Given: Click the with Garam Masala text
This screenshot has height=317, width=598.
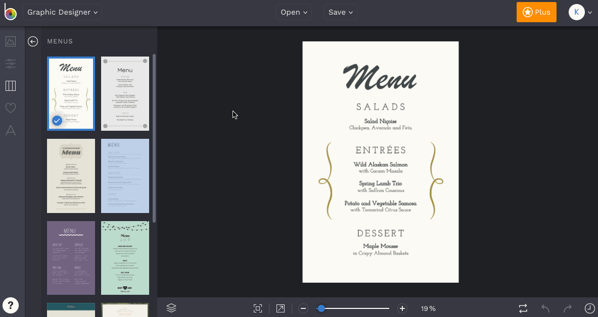Looking at the screenshot, I should pyautogui.click(x=381, y=171).
